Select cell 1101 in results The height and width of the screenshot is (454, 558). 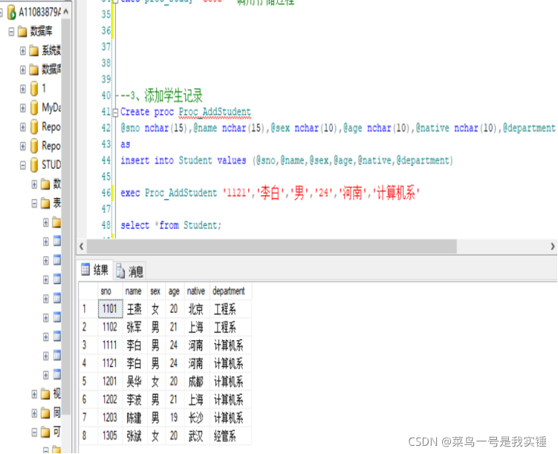pos(110,309)
